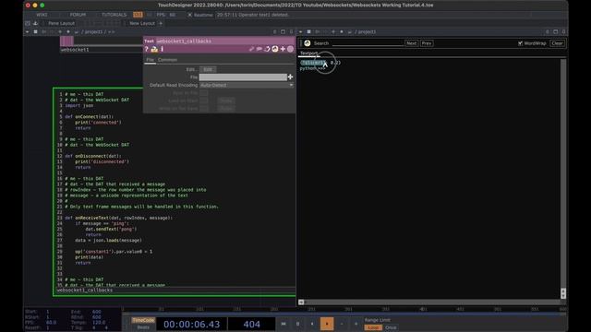591x332 pixels.
Task: Show operator info 'i' icon
Action: pos(163,49)
